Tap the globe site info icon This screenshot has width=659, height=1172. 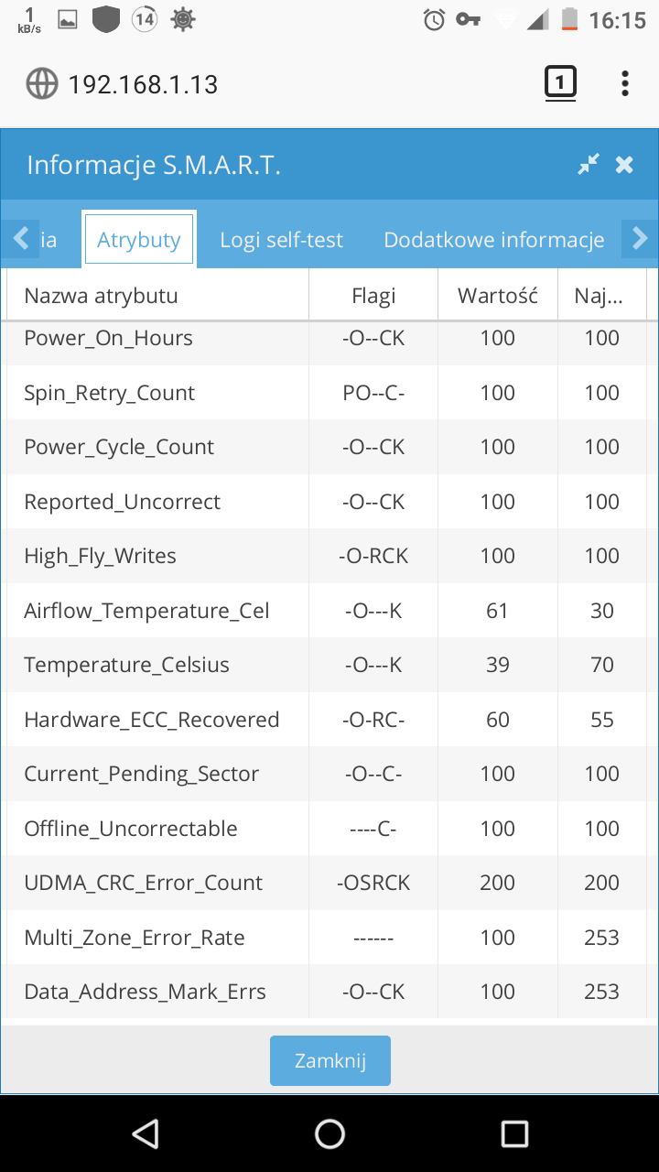pos(42,84)
